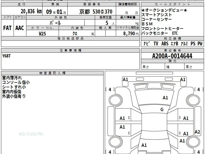This screenshot has width=205, height=154.
Task: Click フロントシートヒーター text
Action: 162,28
